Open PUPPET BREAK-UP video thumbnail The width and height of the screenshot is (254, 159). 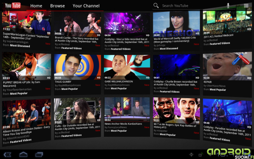click(x=27, y=66)
